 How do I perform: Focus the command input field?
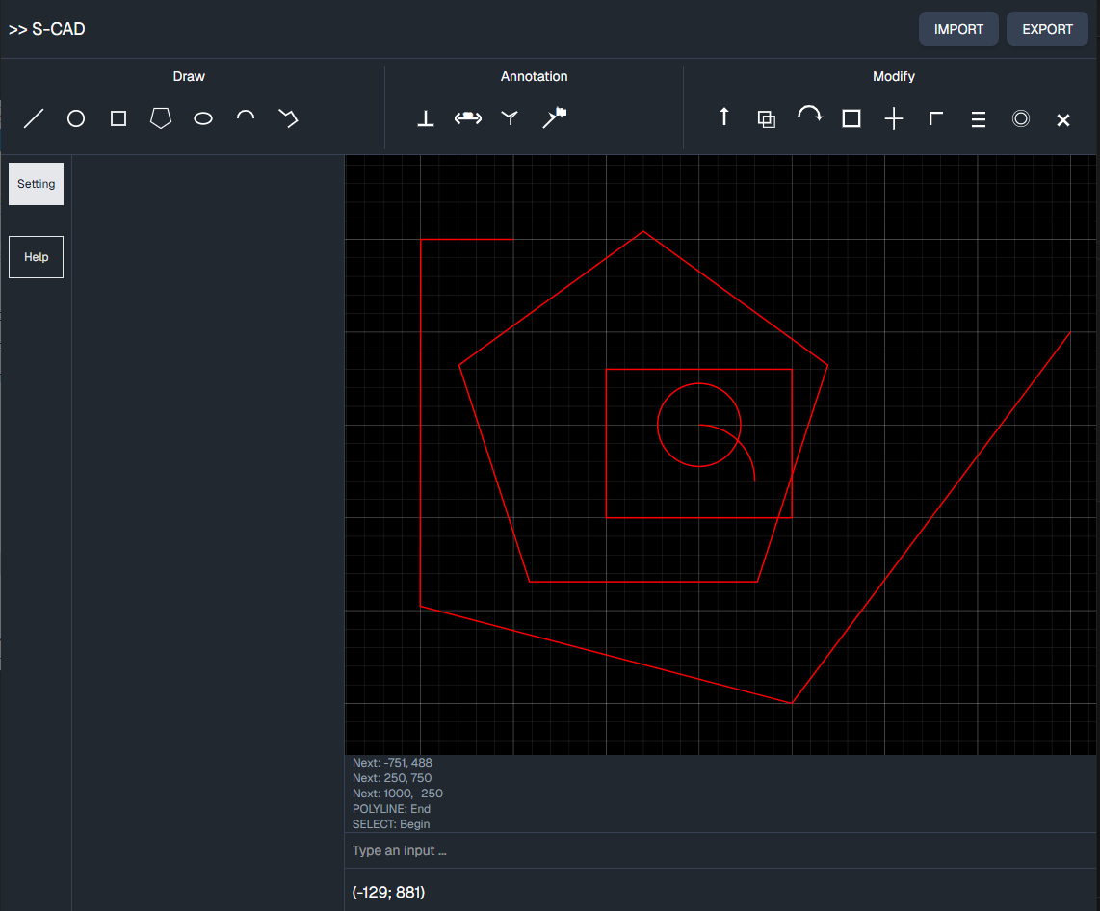pyautogui.click(x=720, y=850)
